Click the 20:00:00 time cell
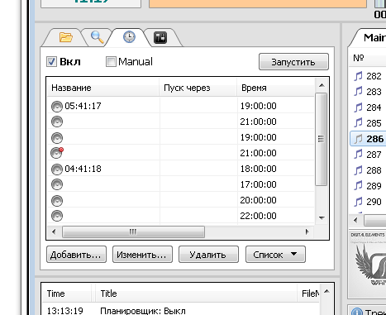 coord(258,200)
